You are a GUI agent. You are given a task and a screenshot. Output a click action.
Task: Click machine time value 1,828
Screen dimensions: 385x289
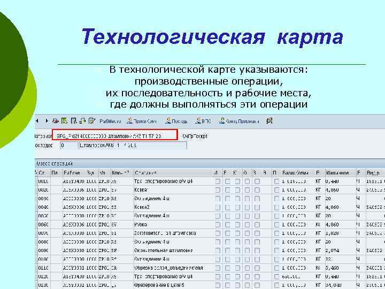[x=332, y=233]
